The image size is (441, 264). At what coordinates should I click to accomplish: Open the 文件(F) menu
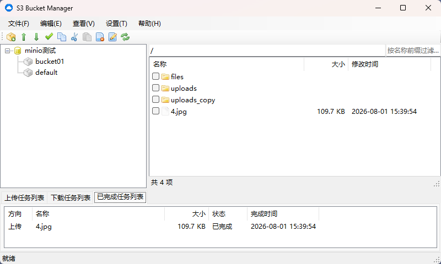click(19, 24)
